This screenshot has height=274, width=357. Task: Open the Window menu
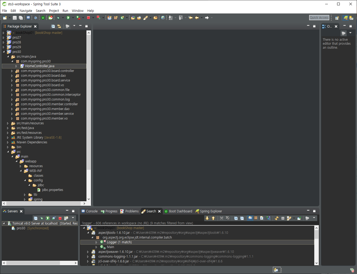coord(78,11)
